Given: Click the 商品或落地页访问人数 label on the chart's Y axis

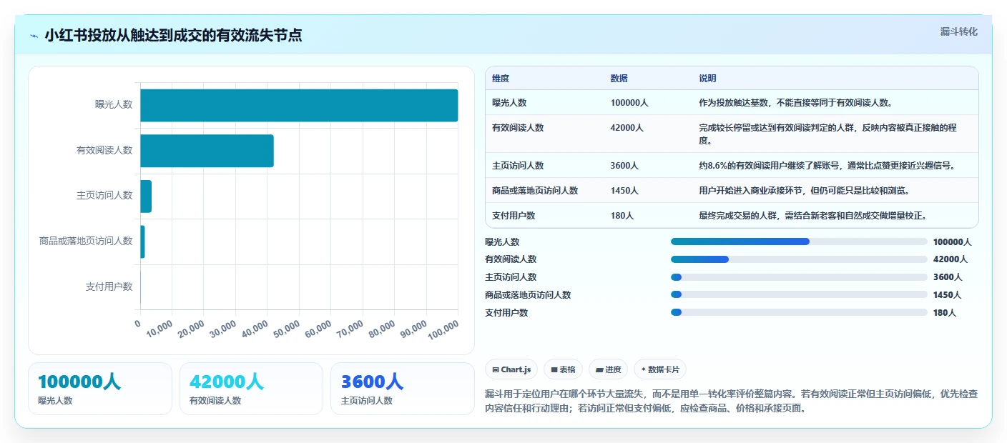Looking at the screenshot, I should tap(86, 242).
